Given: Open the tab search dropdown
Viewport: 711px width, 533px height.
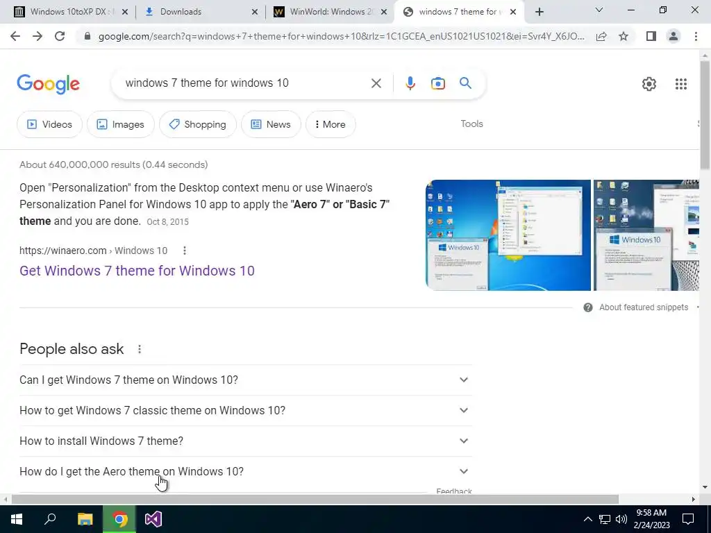Looking at the screenshot, I should 599,10.
